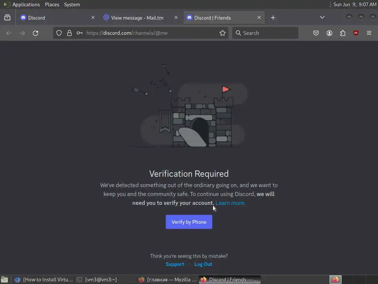Open uBlock Origin extension icon
Viewport: 378px width, 284px height.
tap(356, 33)
